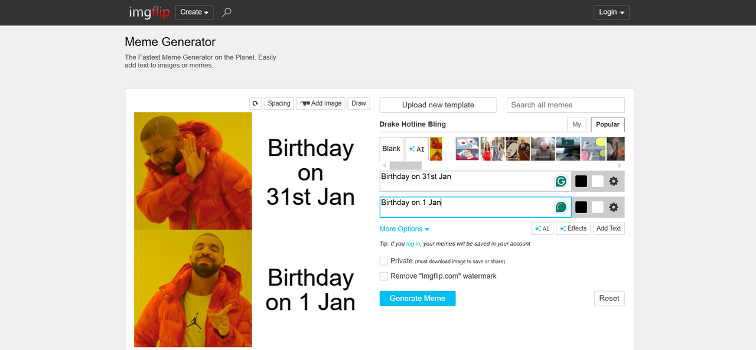This screenshot has width=756, height=350.
Task: Click the rotate image icon
Action: pyautogui.click(x=255, y=103)
